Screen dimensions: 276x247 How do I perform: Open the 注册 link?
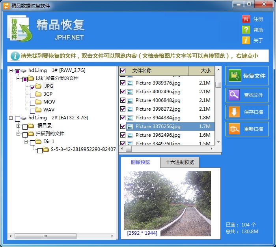click(x=258, y=19)
